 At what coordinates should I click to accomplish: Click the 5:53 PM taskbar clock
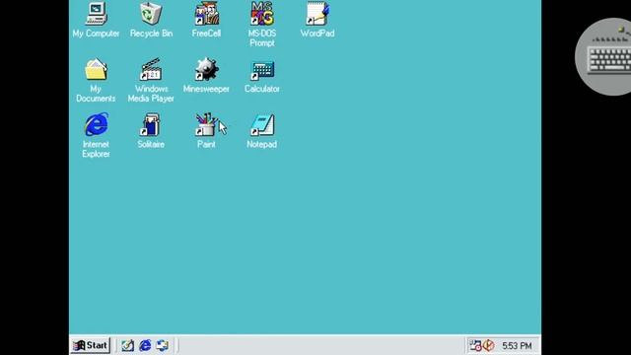click(517, 346)
